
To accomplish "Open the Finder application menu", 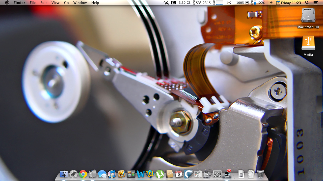I will tap(19, 3).
